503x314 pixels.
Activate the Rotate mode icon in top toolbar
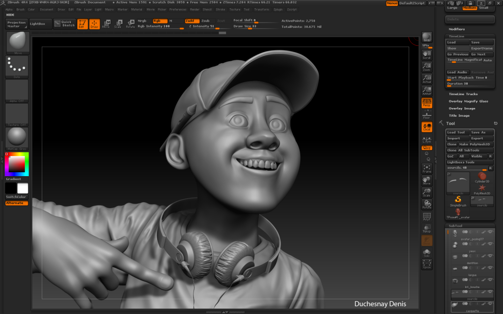(x=131, y=23)
